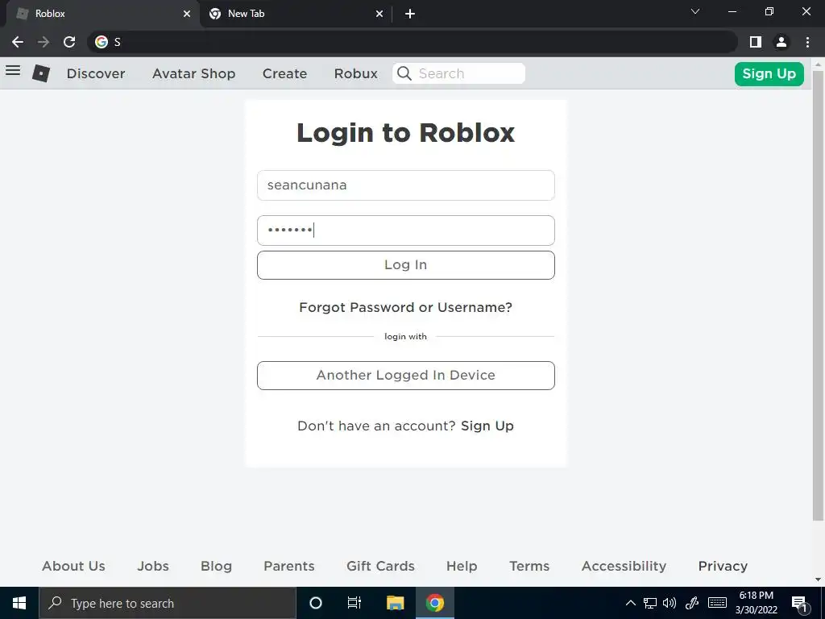
Task: Reload the page with refresh icon
Action: [69, 42]
